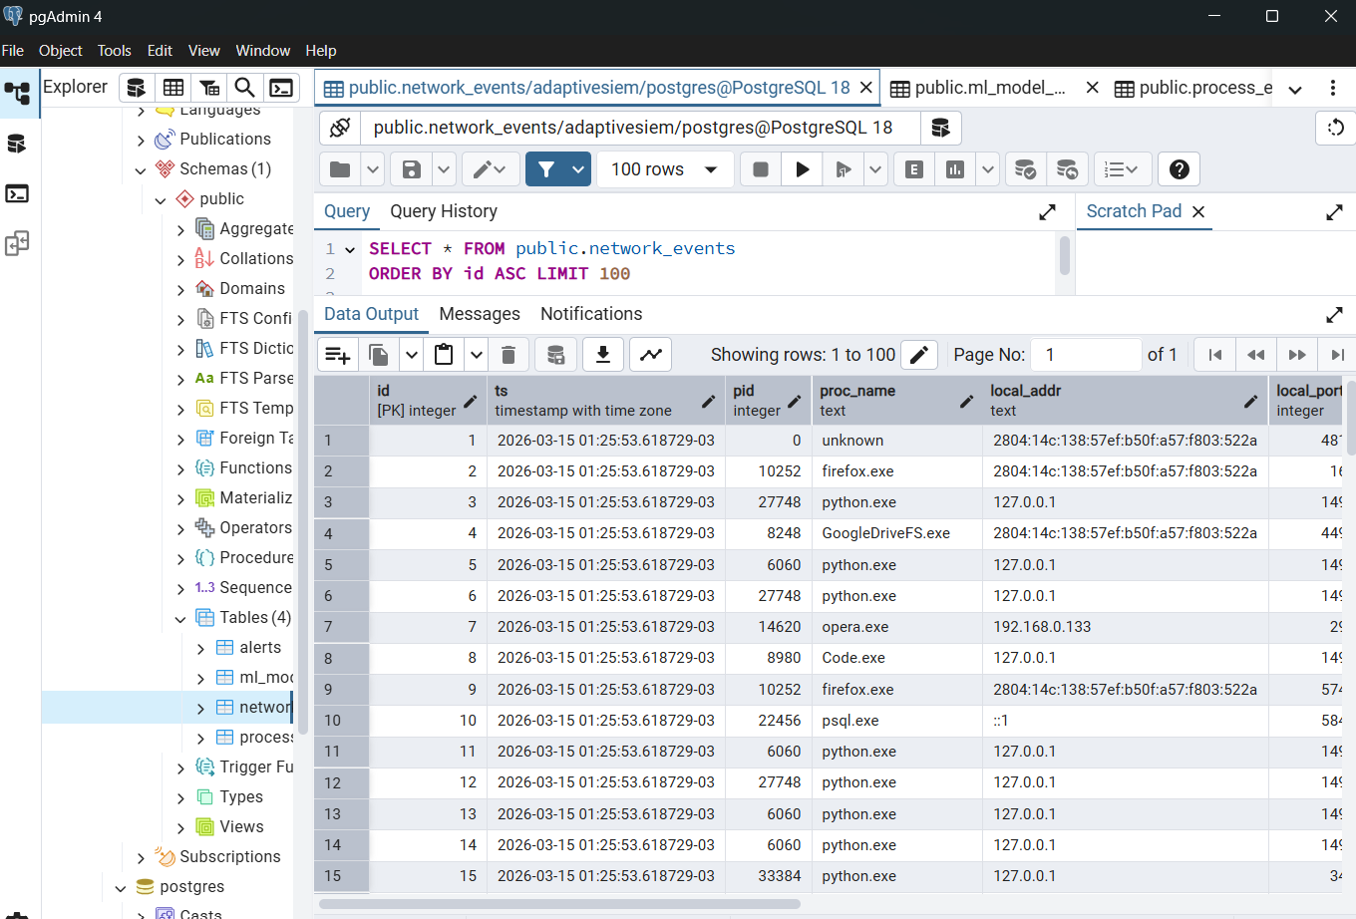Screen dimensions: 1356x919
Task: Open the 100 rows limit dropdown
Action: pos(664,168)
